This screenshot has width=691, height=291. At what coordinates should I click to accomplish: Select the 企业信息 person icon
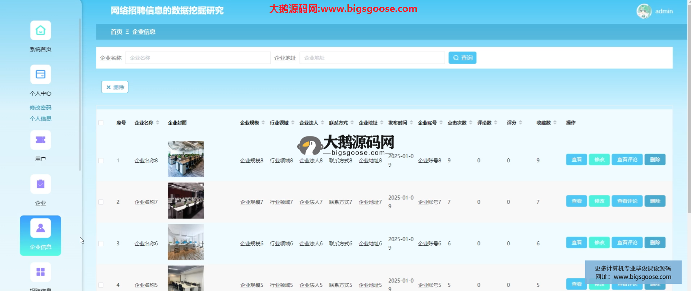click(x=40, y=228)
